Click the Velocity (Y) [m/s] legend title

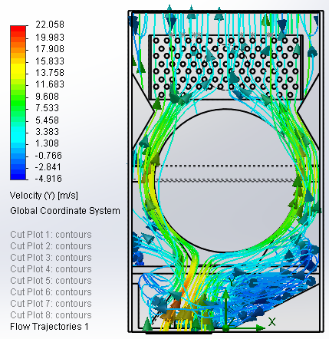44,196
